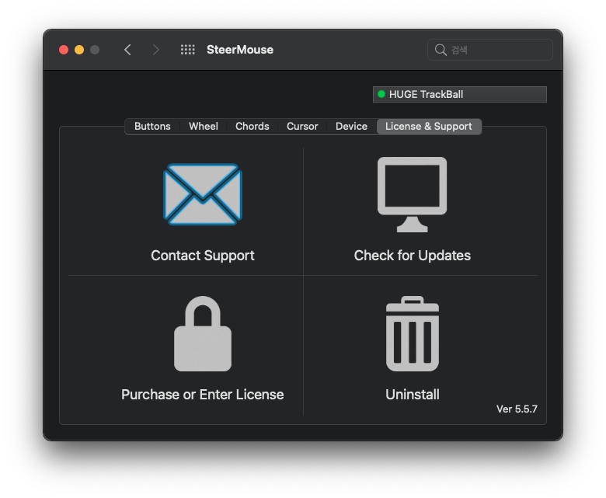Select the Chords tab
The height and width of the screenshot is (498, 606).
tap(252, 127)
